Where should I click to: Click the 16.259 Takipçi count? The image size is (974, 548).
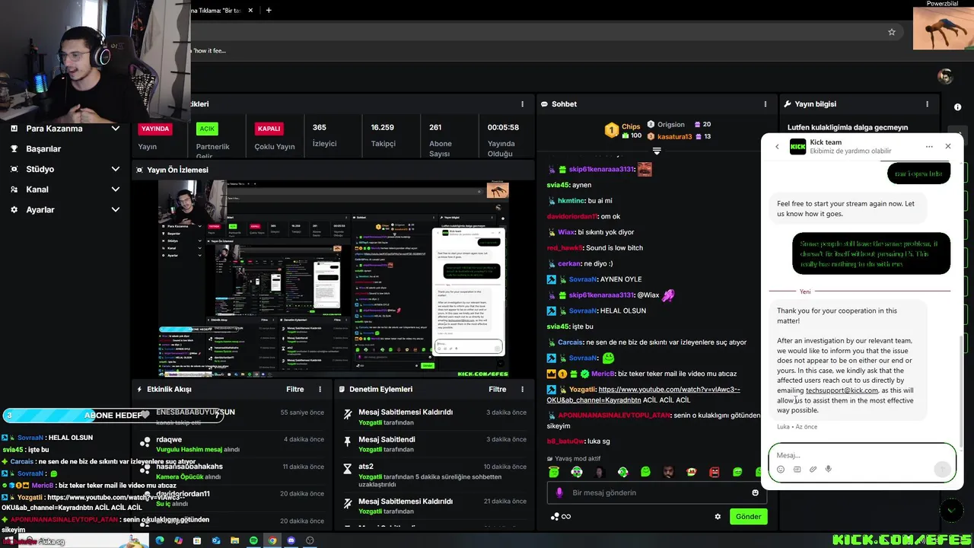(383, 127)
